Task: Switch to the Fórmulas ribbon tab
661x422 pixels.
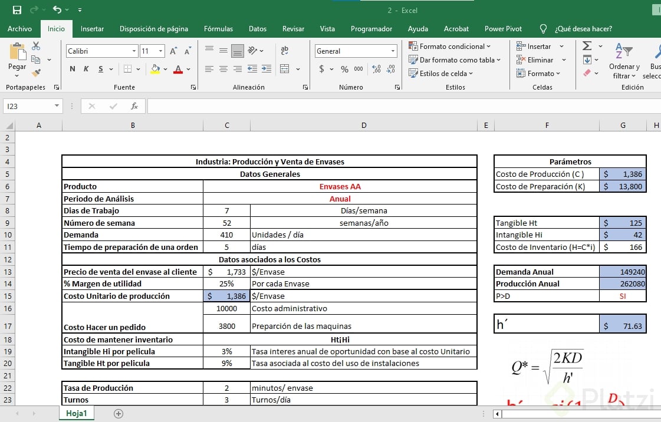Action: click(218, 28)
